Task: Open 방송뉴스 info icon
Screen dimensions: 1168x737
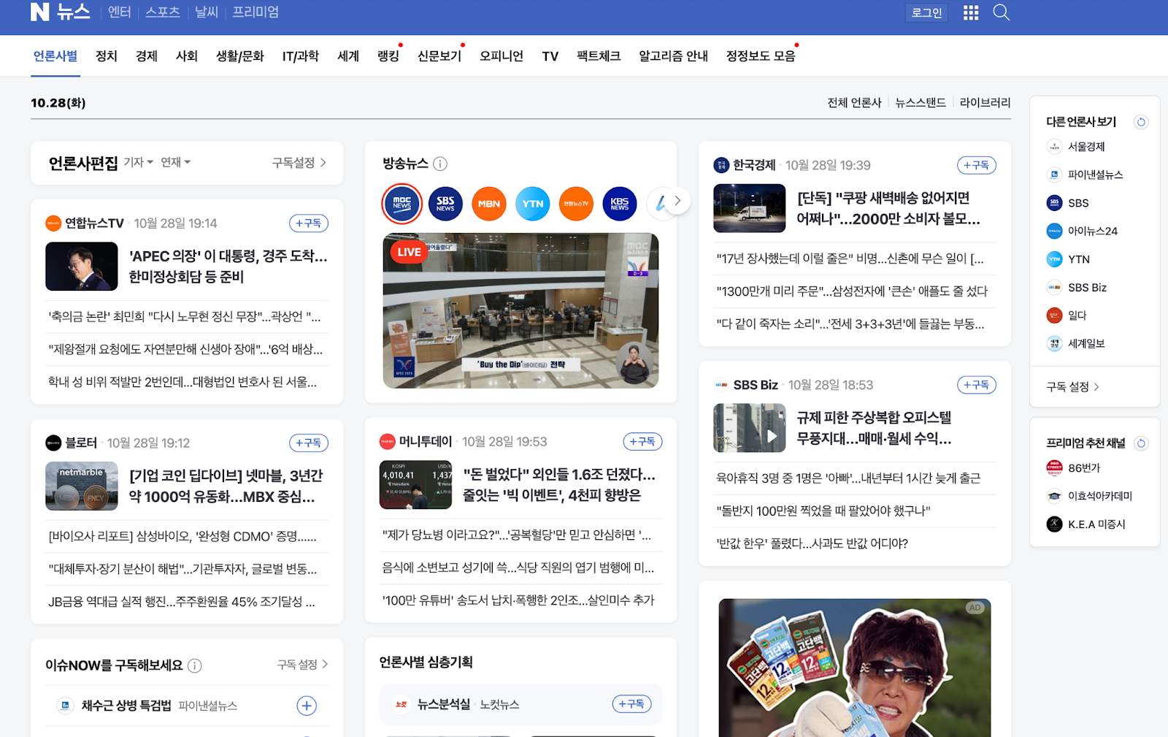Action: [x=440, y=164]
